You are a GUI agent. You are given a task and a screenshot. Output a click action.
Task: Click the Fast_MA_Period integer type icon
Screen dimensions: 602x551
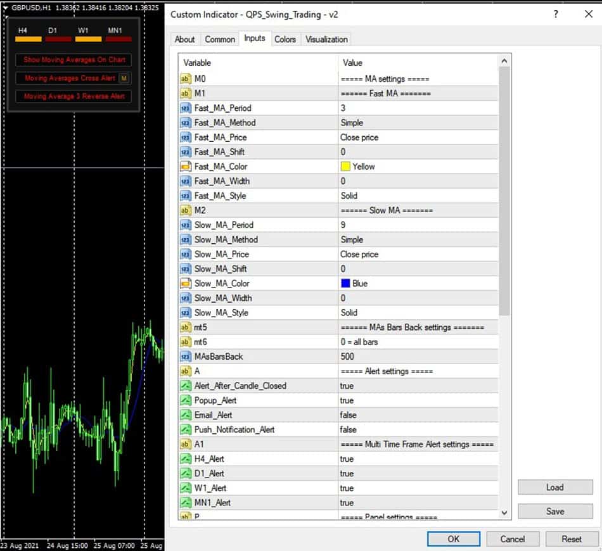186,108
